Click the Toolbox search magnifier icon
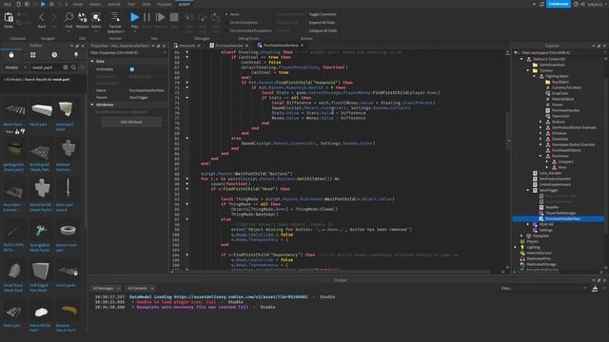Image resolution: width=609 pixels, height=342 pixels. pyautogui.click(x=73, y=67)
